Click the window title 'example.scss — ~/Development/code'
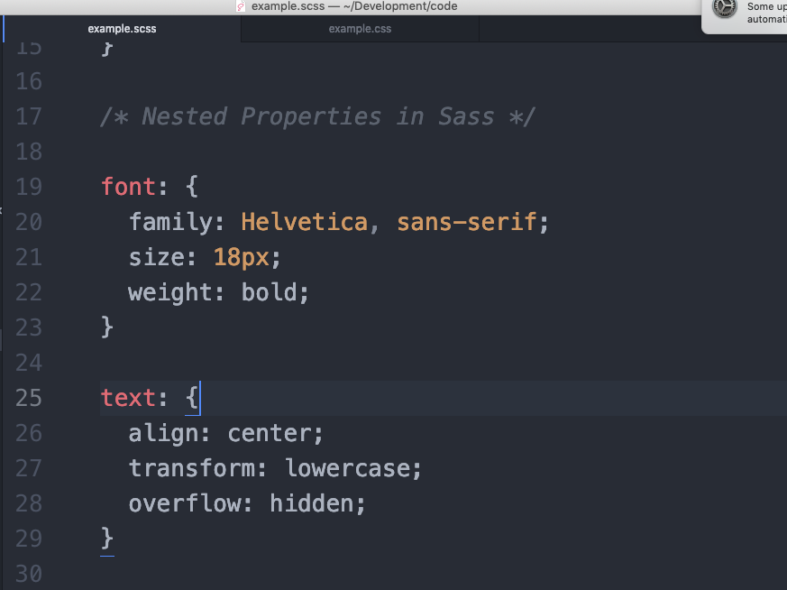The image size is (787, 590). [354, 6]
